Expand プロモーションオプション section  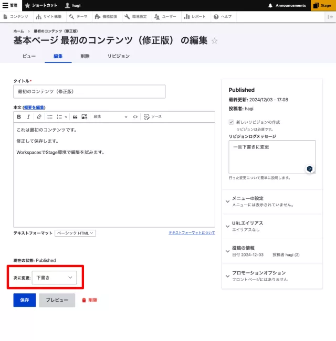pos(272,276)
